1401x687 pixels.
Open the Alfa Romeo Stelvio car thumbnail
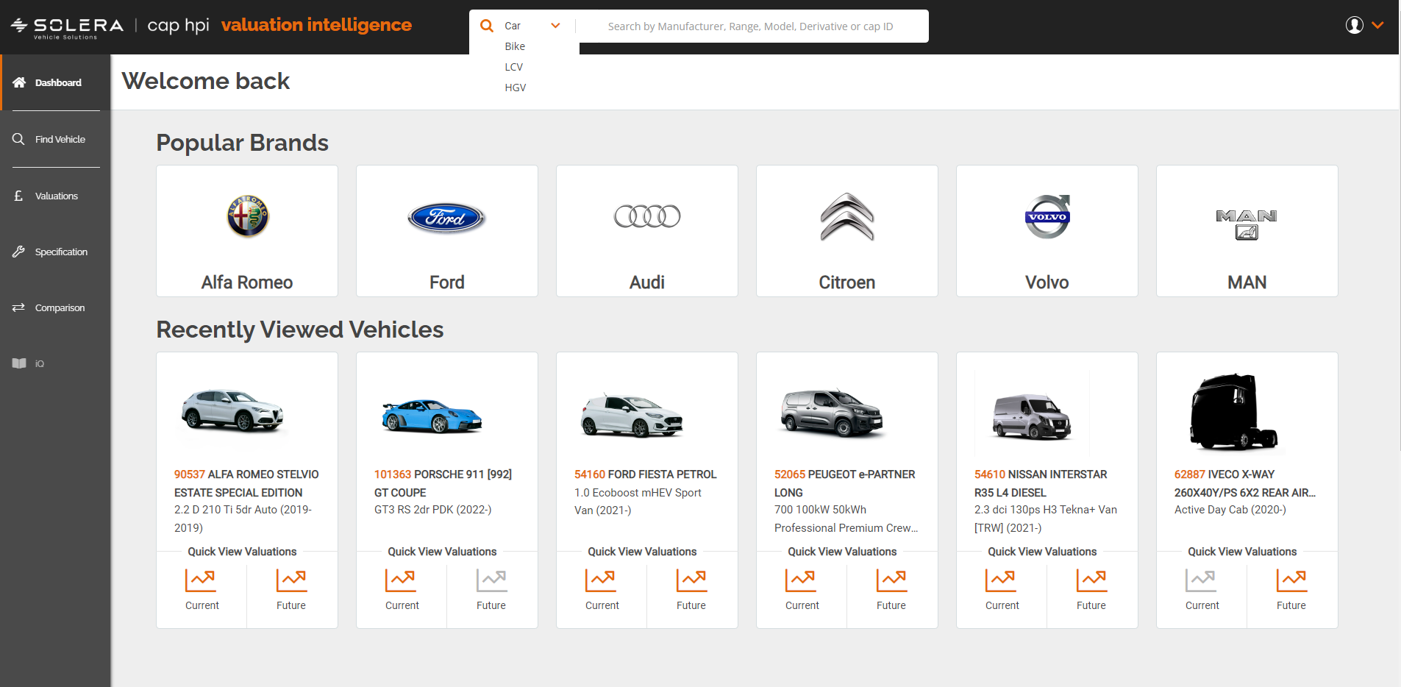coord(232,410)
